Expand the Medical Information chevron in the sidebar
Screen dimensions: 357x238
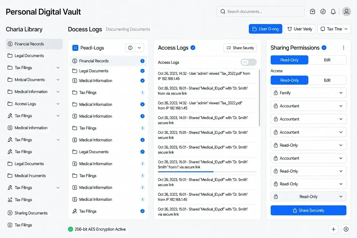pyautogui.click(x=58, y=92)
